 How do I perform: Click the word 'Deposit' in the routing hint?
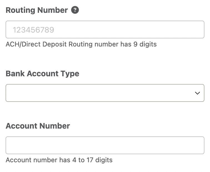click(54, 45)
